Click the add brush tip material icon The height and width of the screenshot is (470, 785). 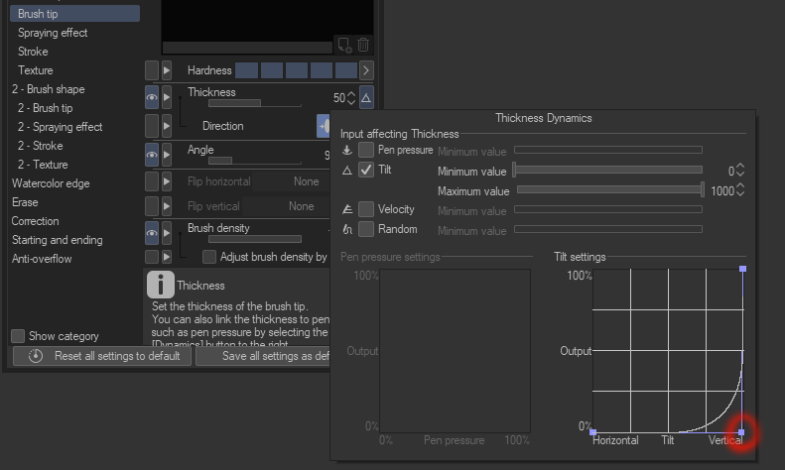click(x=344, y=45)
